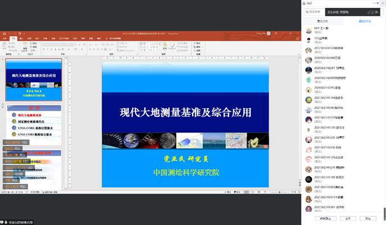Close the members panel with the X icon
The width and height of the screenshot is (386, 225).
tap(378, 3)
